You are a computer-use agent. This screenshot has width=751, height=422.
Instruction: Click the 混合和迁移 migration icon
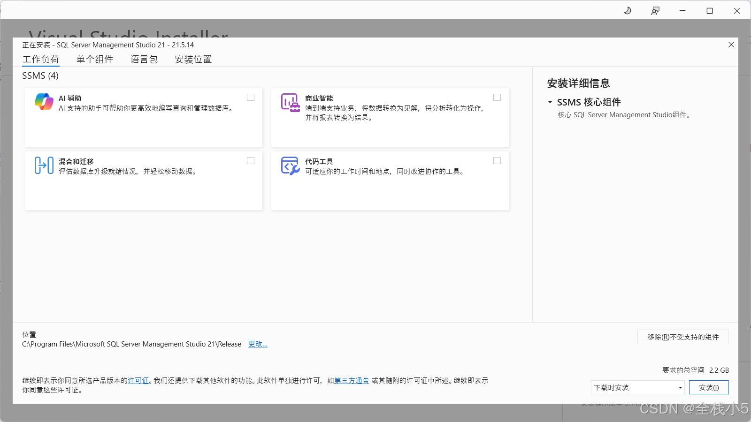click(x=44, y=166)
